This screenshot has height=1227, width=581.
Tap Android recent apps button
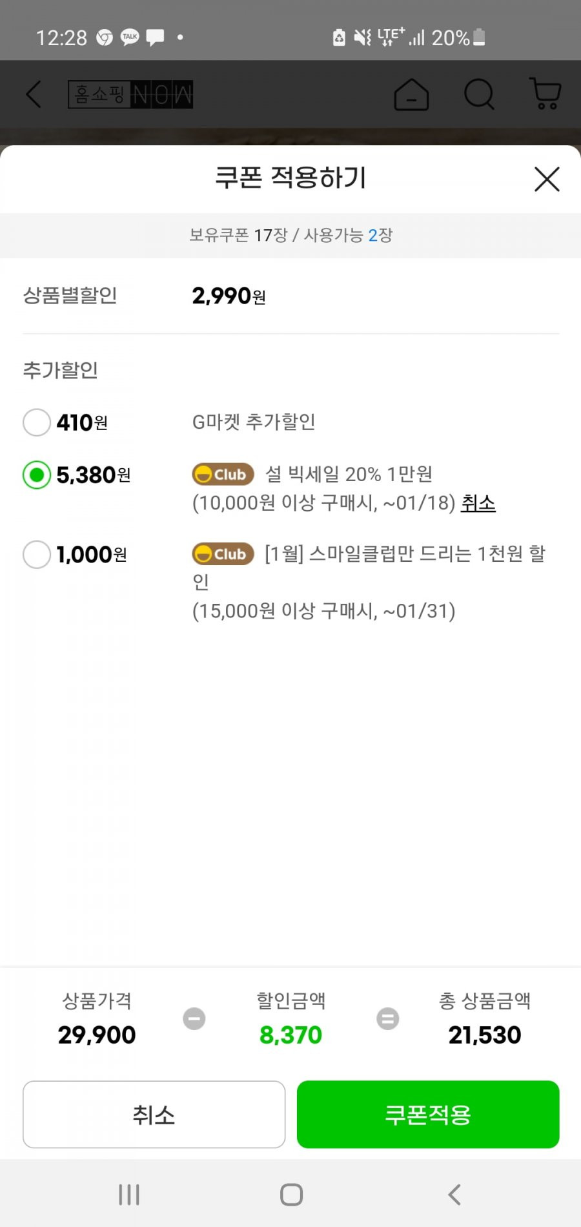pos(129,1194)
